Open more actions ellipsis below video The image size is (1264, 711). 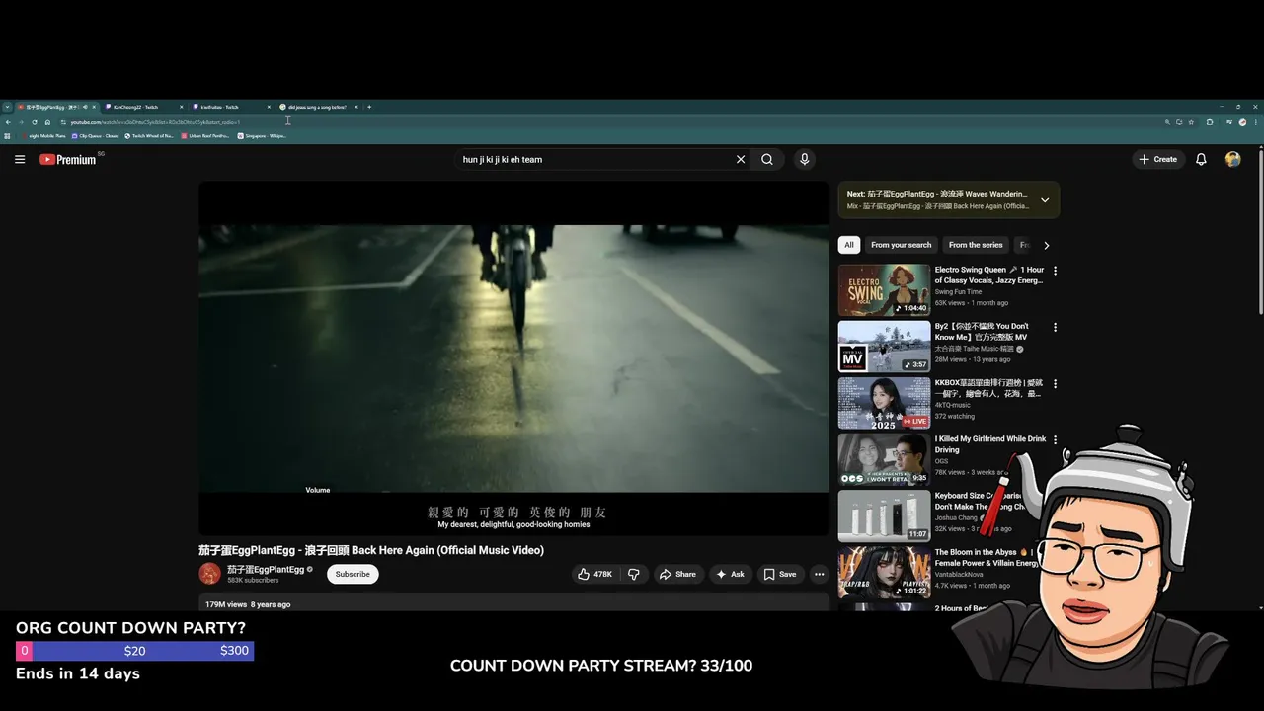[819, 574]
